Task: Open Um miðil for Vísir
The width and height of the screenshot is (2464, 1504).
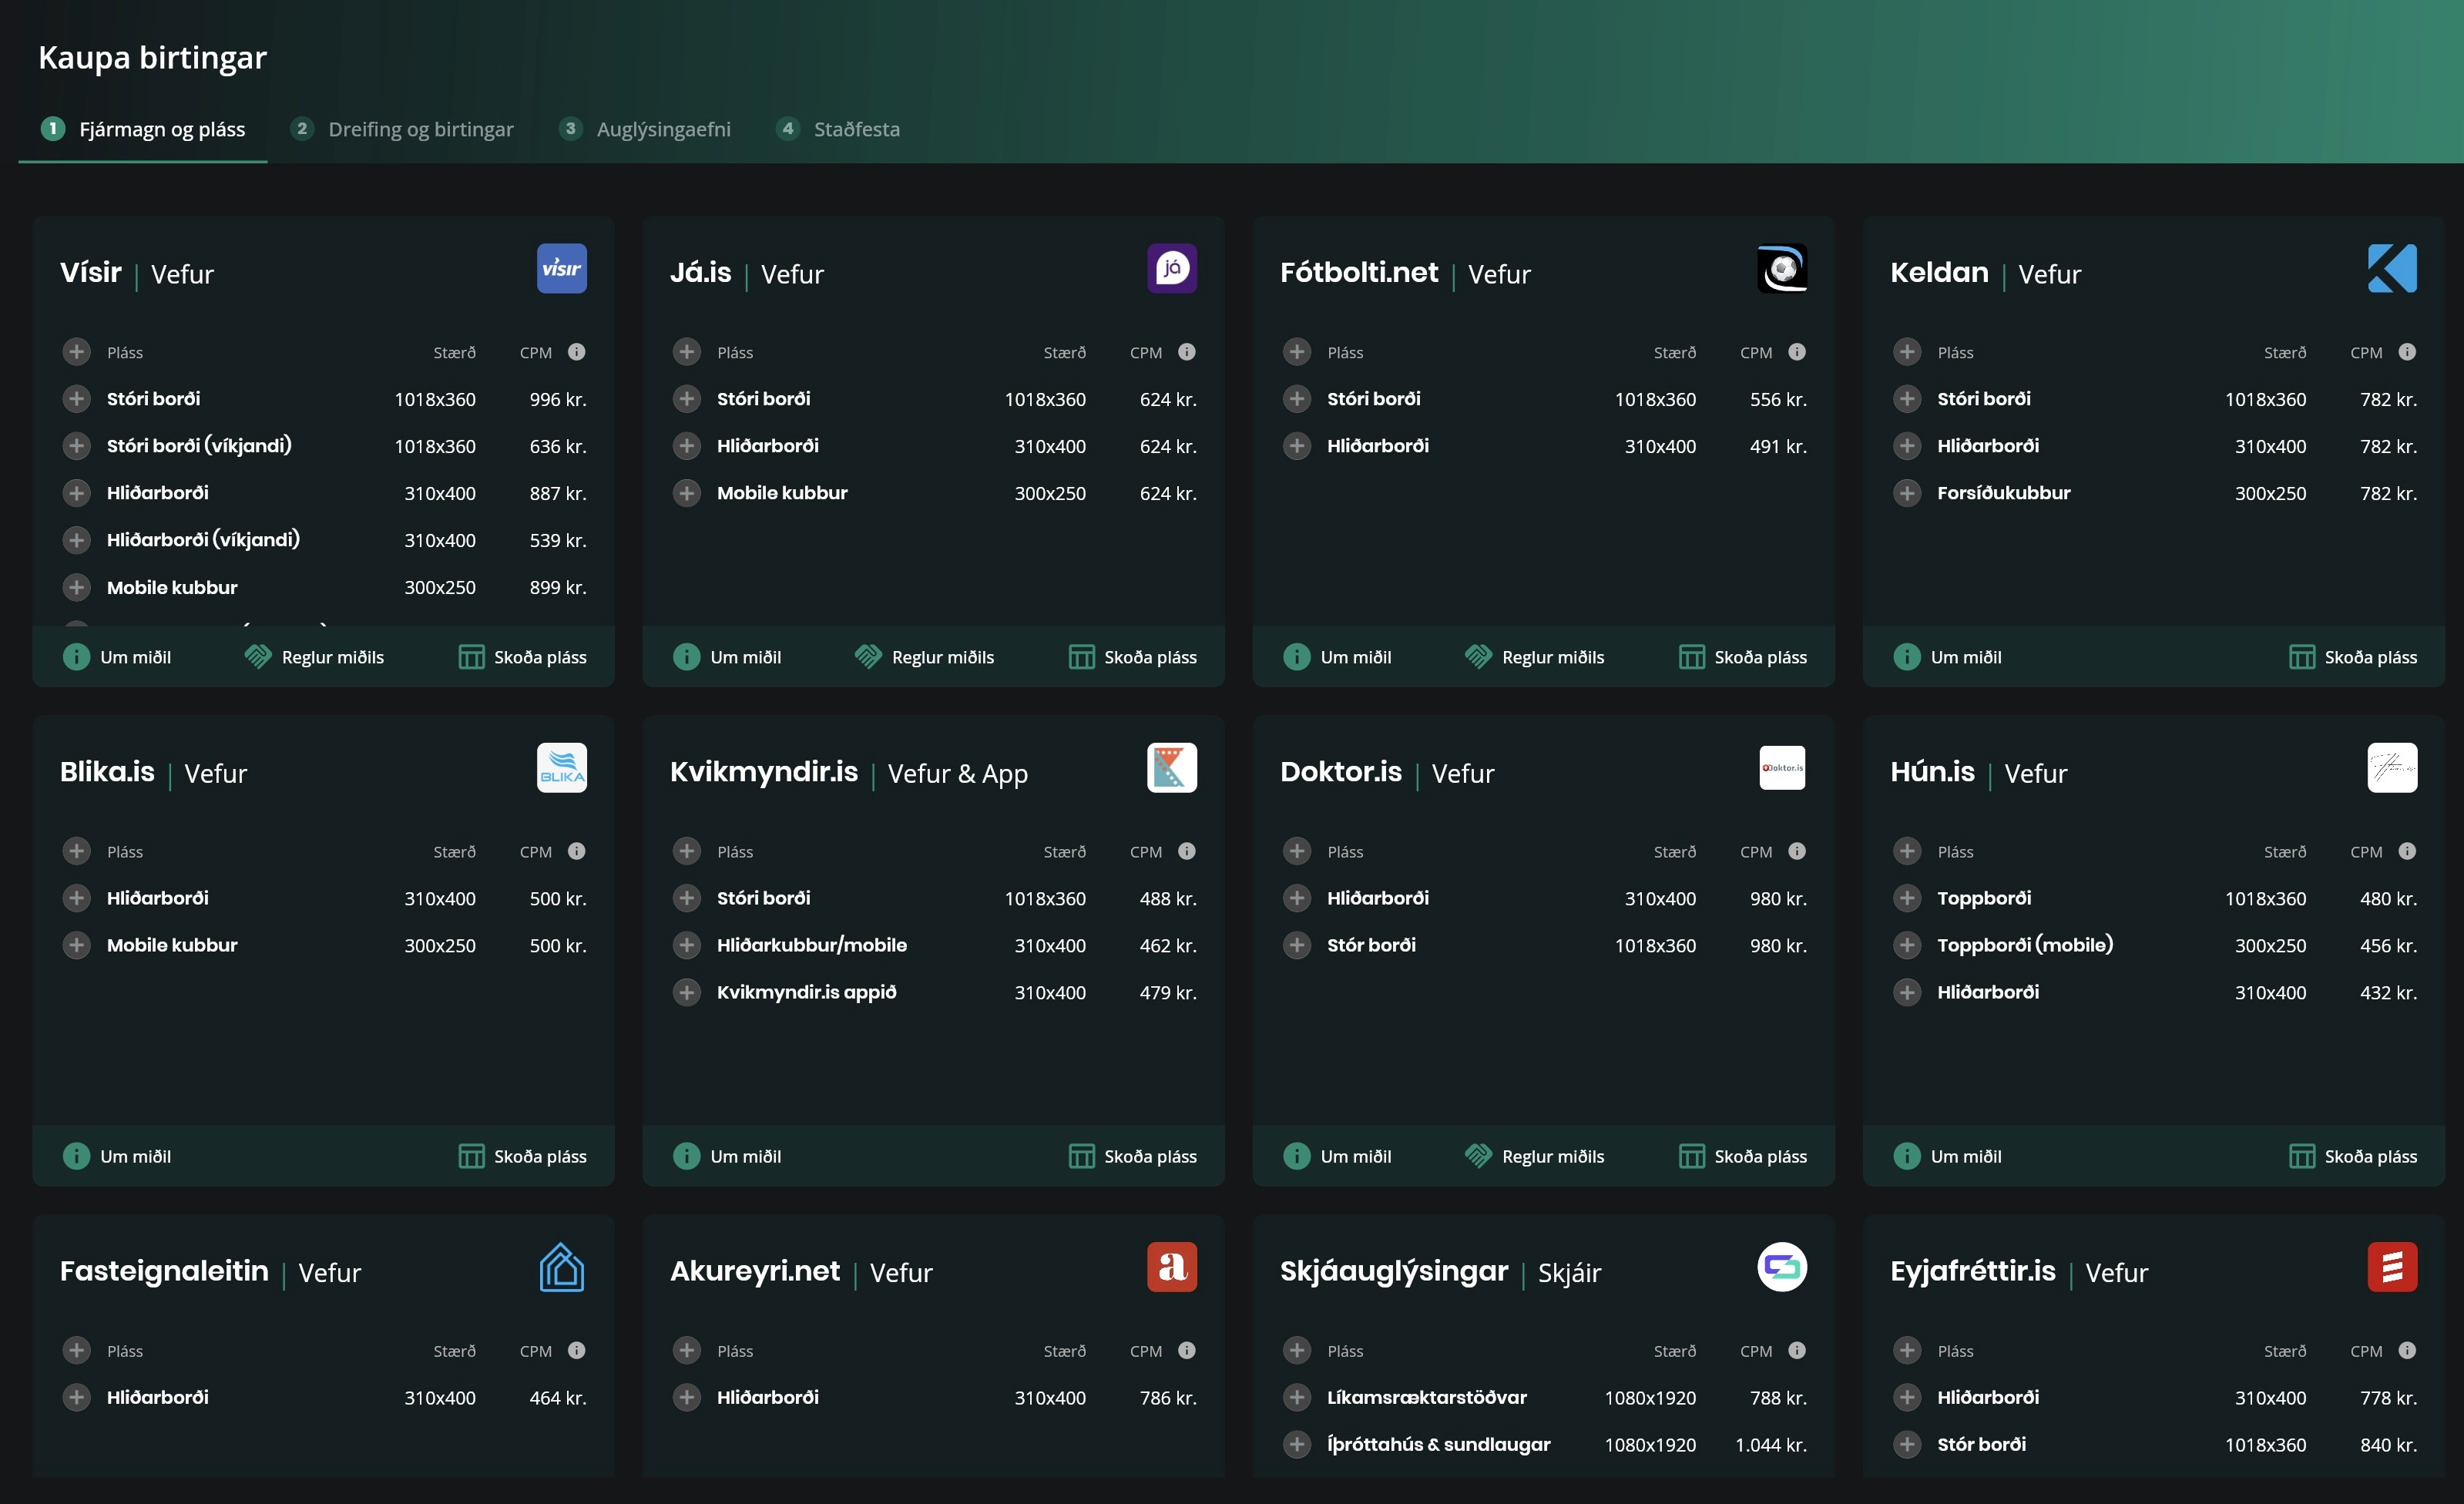Action: pos(117,656)
